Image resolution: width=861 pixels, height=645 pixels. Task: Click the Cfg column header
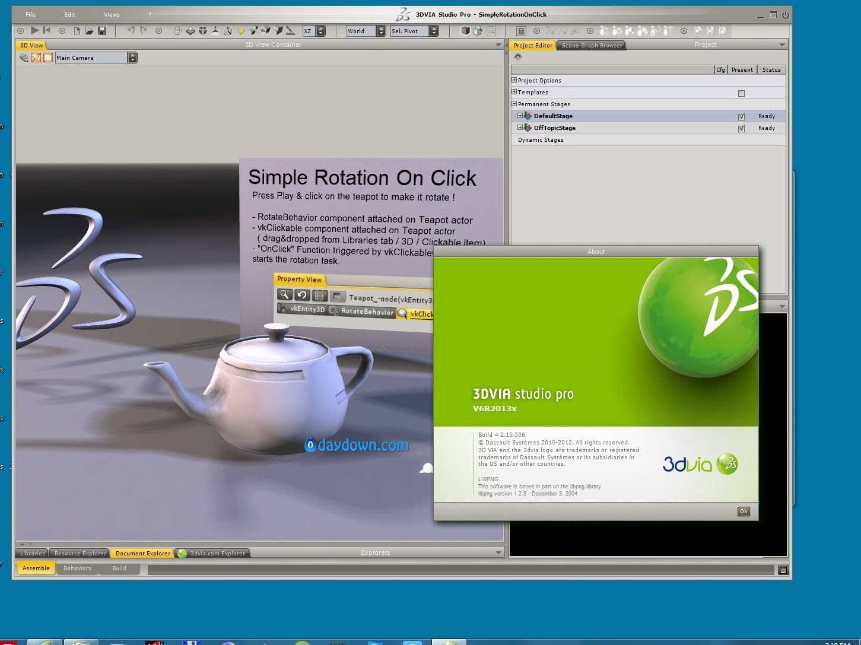pos(720,69)
